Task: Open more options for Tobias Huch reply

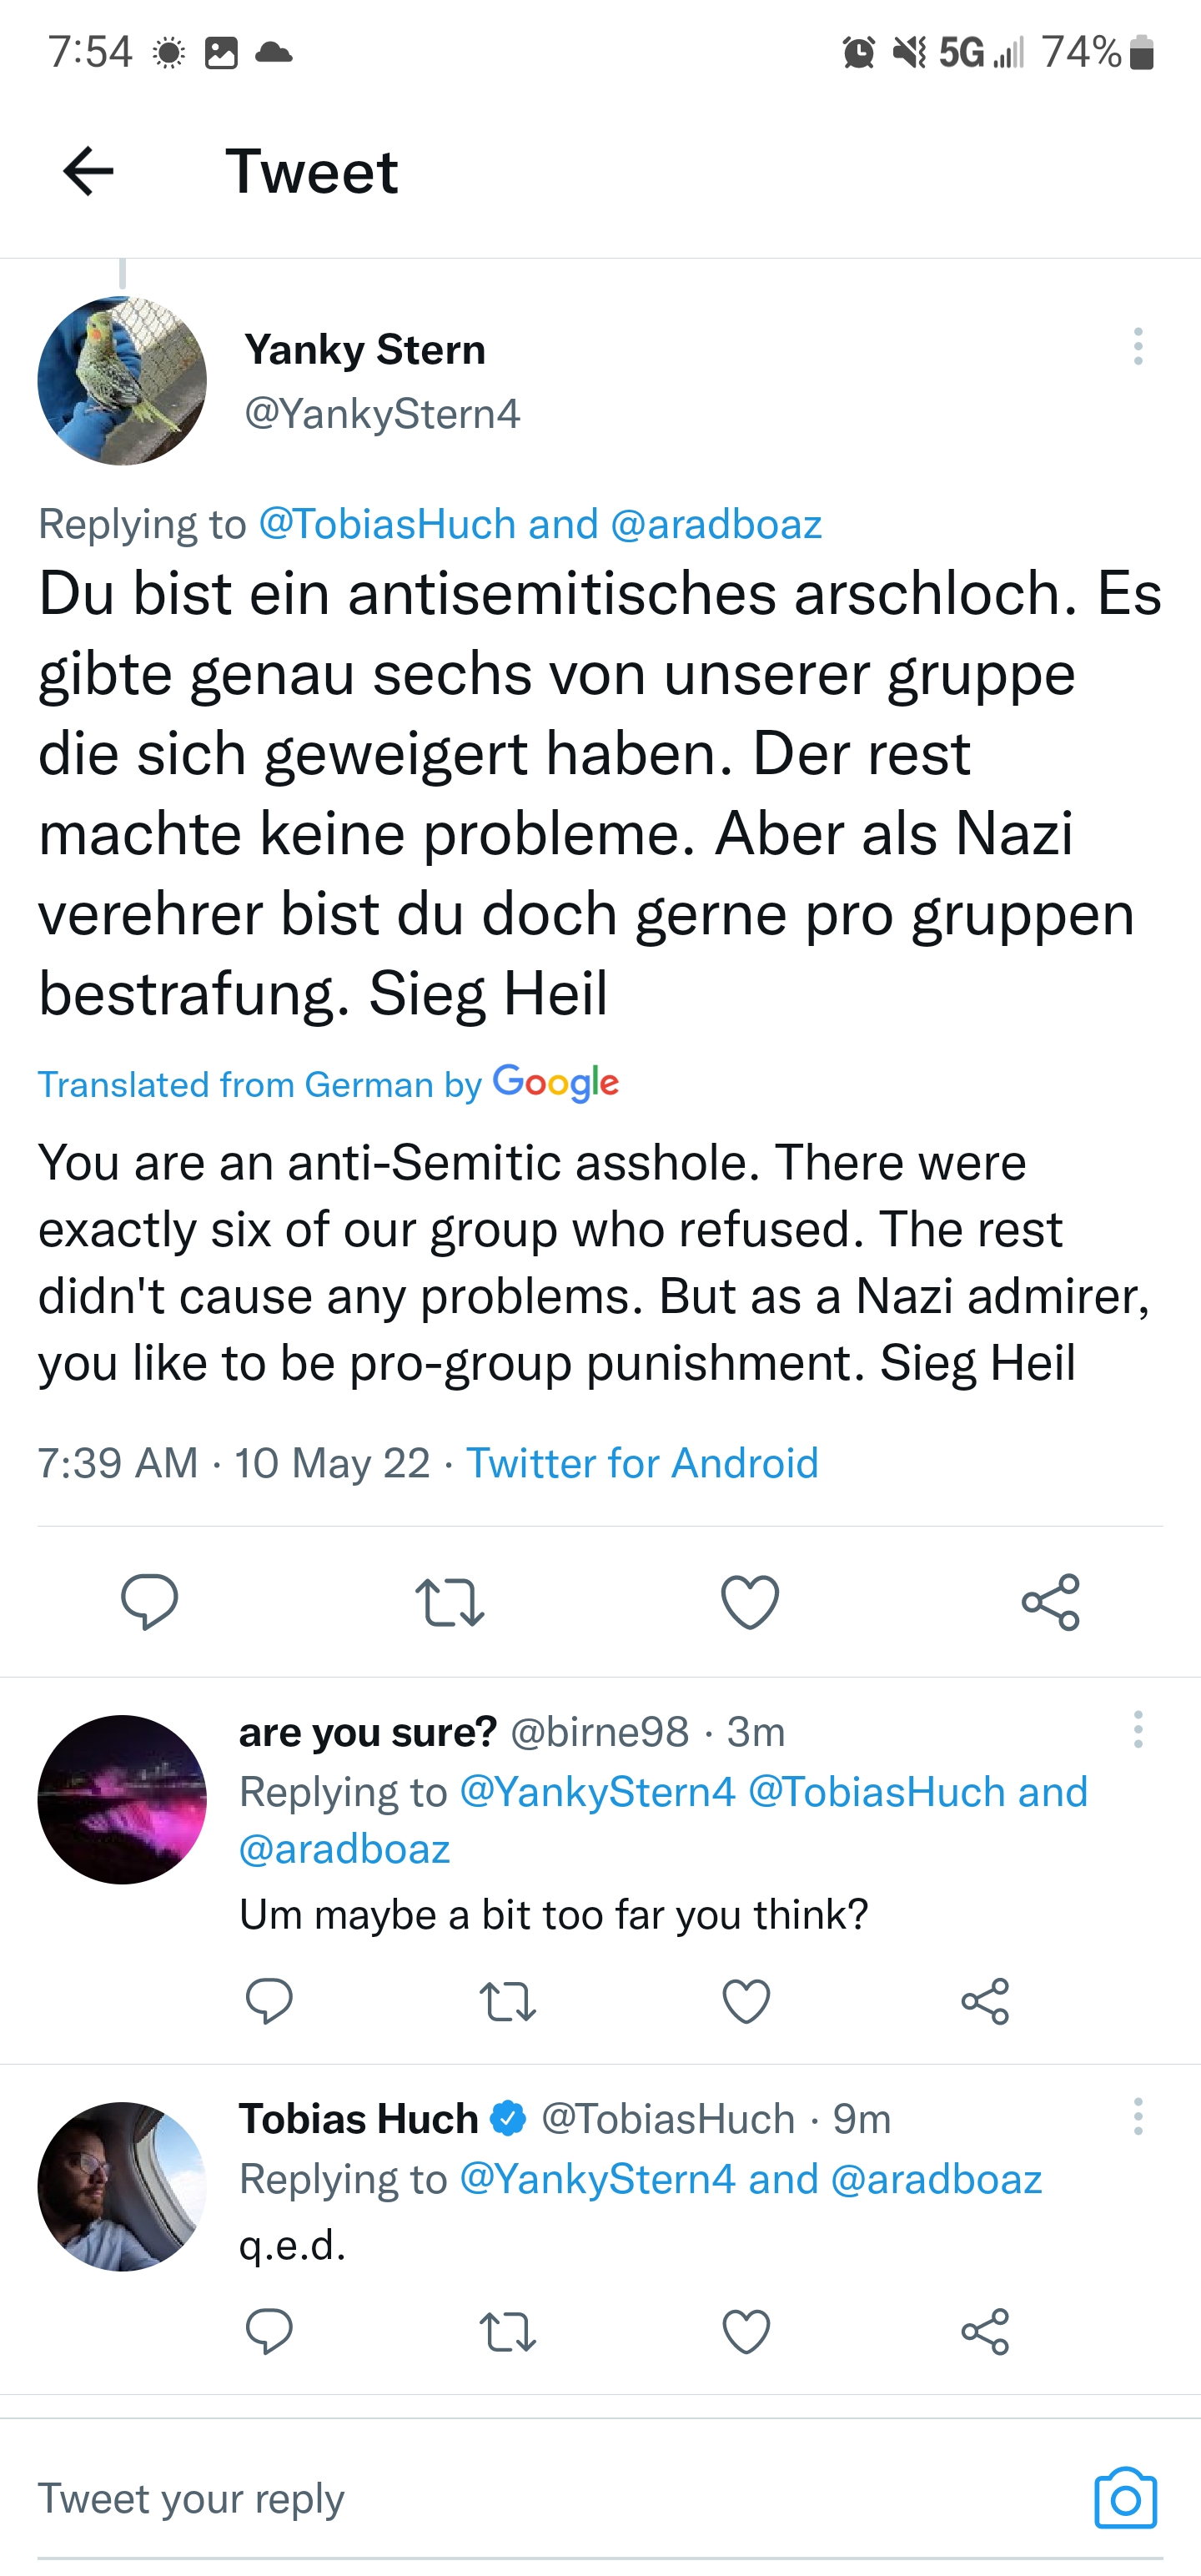Action: click(x=1137, y=2115)
